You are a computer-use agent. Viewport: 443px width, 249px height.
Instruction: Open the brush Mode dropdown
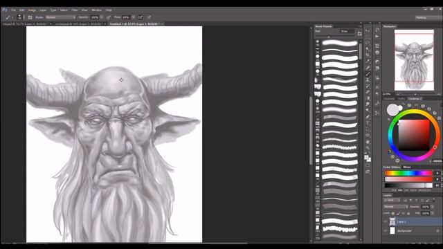[x=60, y=17]
